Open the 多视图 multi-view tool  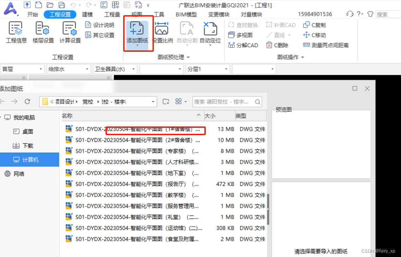[x=240, y=35]
